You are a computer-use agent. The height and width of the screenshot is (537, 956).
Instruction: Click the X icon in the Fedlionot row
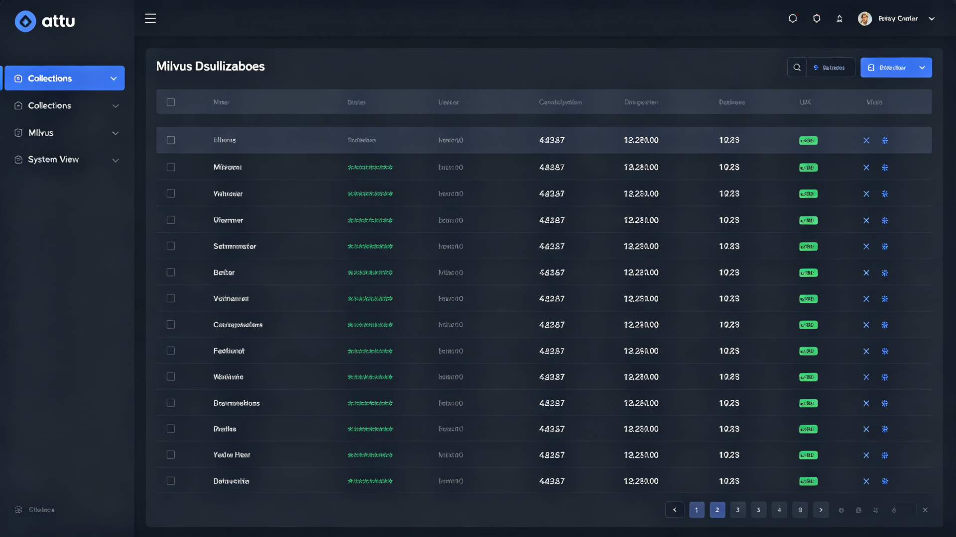pyautogui.click(x=866, y=352)
